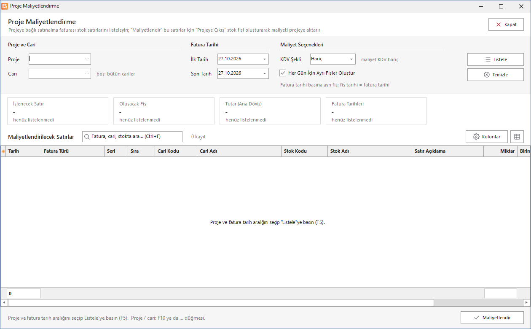Click the Fatura Tarihleri summary card
This screenshot has height=329, width=531.
[376, 111]
